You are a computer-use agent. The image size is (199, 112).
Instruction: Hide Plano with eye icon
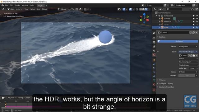click(197, 27)
